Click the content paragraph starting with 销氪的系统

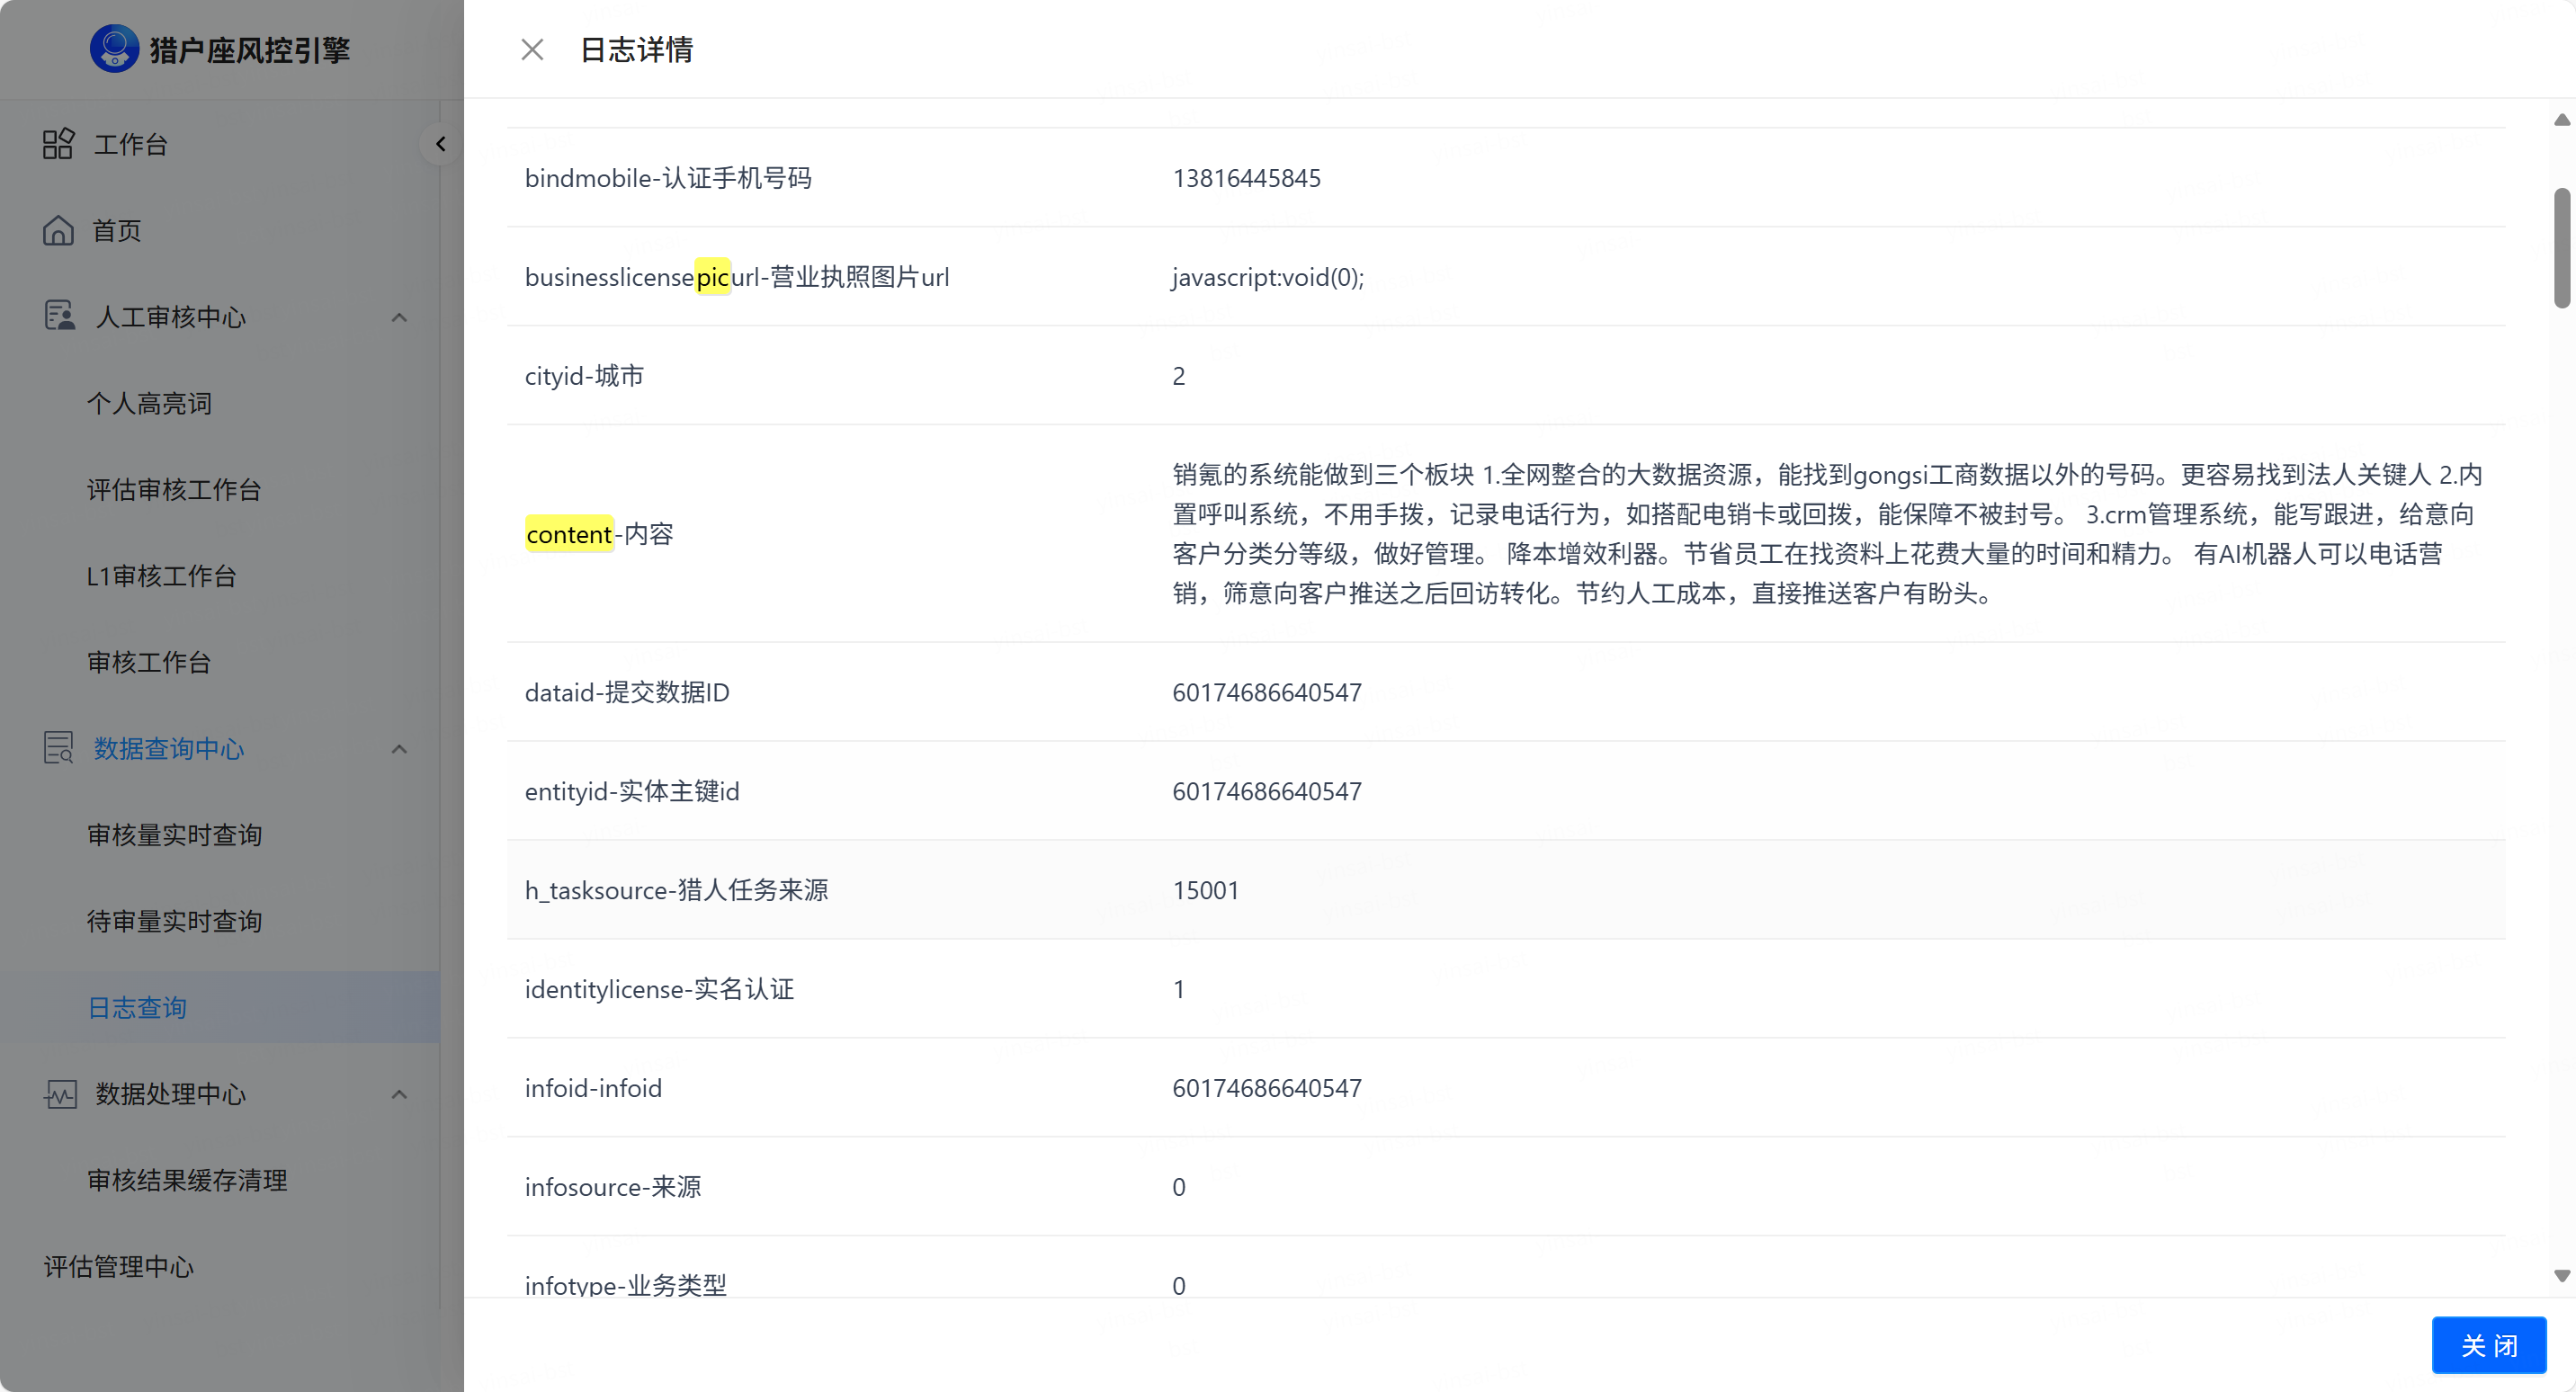(x=1827, y=534)
